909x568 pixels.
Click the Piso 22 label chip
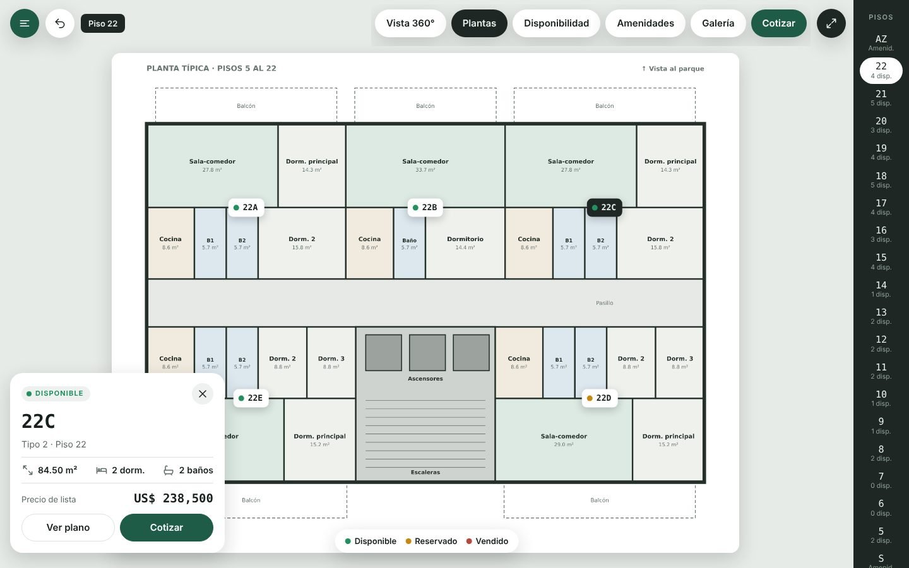tap(103, 23)
